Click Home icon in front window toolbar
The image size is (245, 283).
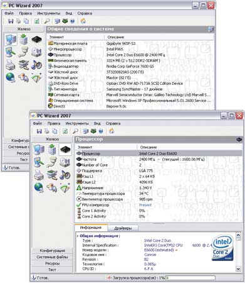[x=112, y=131]
